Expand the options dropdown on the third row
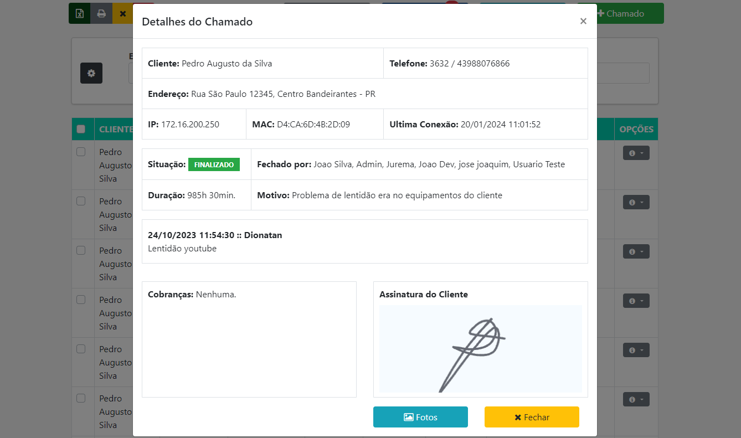 pos(641,251)
